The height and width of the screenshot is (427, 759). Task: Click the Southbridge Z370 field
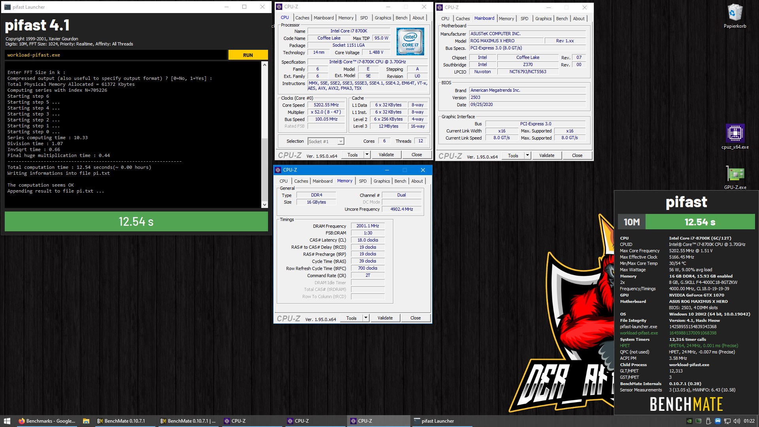click(527, 64)
